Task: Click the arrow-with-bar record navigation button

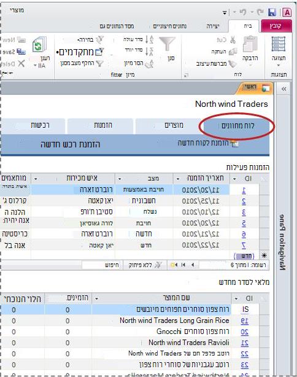Action: pos(183,265)
